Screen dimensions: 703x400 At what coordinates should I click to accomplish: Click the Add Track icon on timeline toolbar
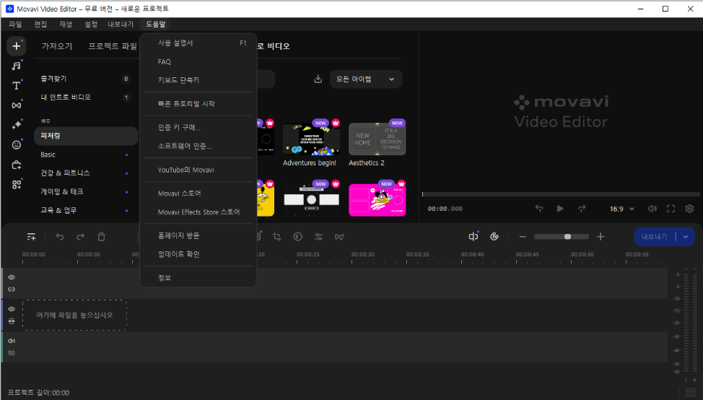pyautogui.click(x=31, y=237)
